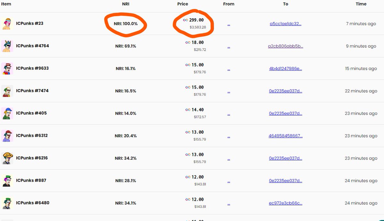Open From link in ICPunks #6216 row

228,159
